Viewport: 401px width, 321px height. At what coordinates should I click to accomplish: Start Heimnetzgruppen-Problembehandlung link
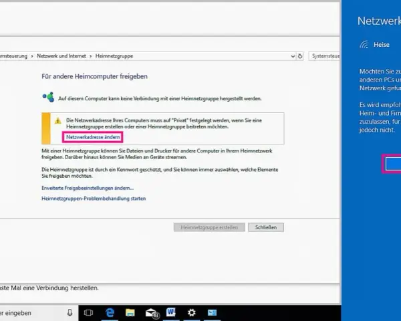(x=94, y=199)
